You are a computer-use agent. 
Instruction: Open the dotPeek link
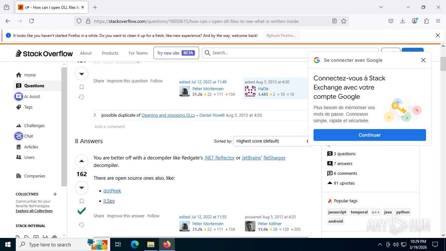click(x=112, y=191)
